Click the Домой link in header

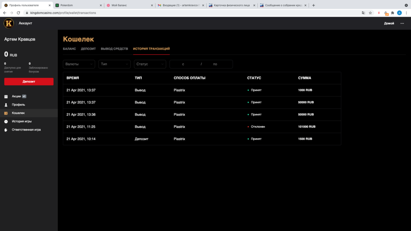[389, 23]
